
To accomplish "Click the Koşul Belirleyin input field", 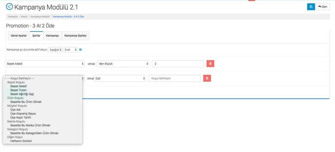I will coord(174,78).
